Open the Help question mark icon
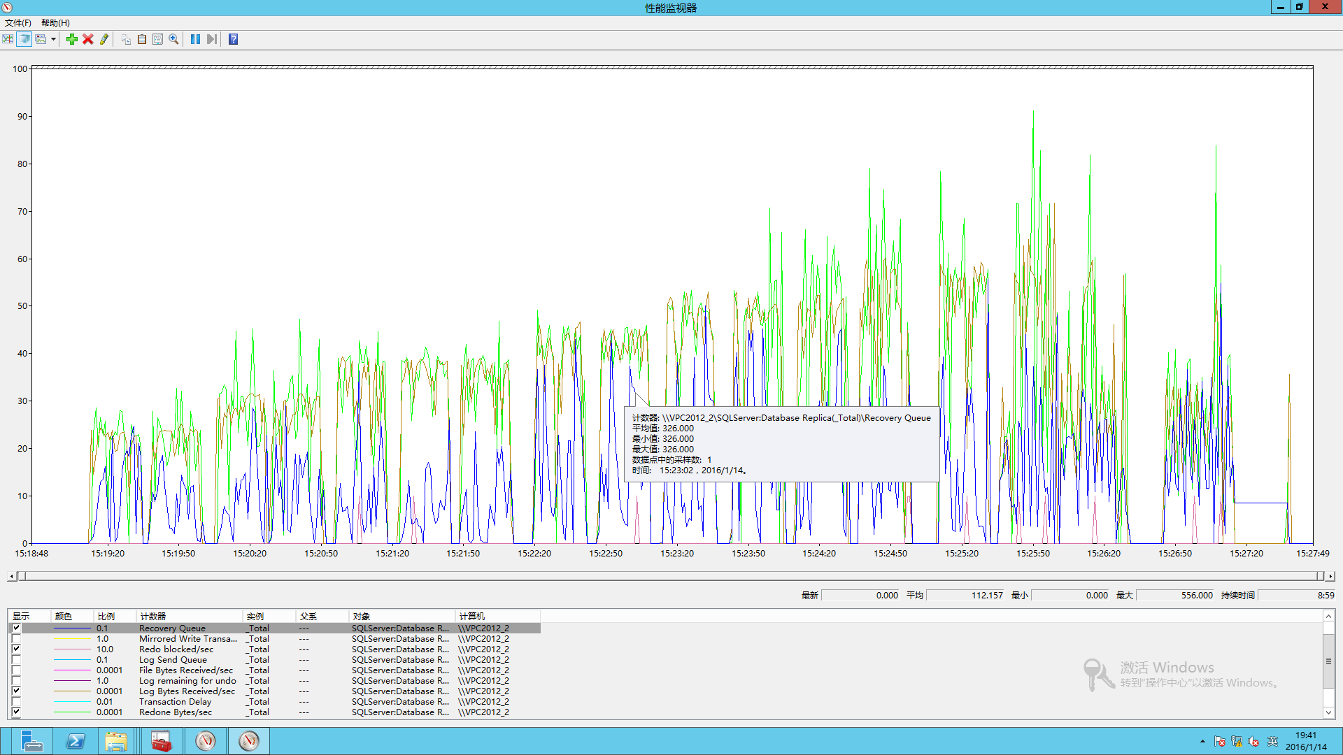 (x=234, y=39)
